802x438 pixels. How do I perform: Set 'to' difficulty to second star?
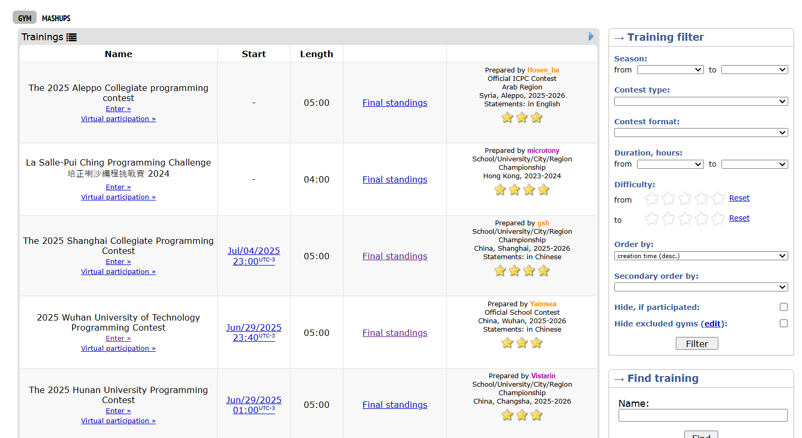pyautogui.click(x=668, y=218)
